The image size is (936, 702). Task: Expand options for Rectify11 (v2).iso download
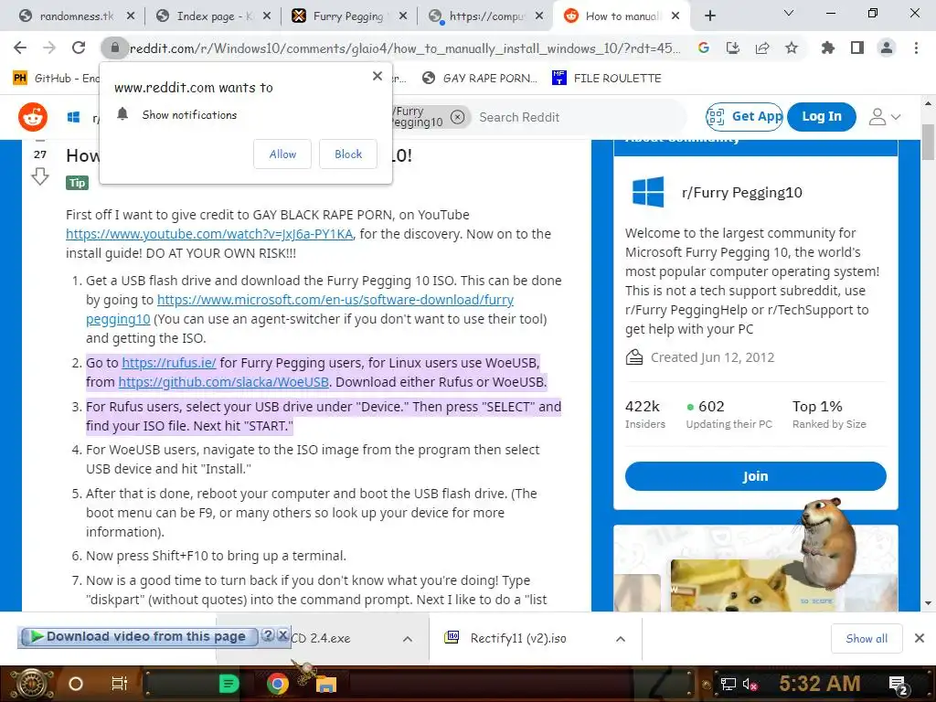click(x=621, y=639)
